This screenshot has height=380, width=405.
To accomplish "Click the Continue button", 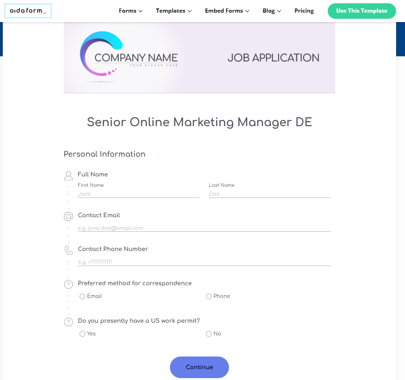I will tap(199, 367).
